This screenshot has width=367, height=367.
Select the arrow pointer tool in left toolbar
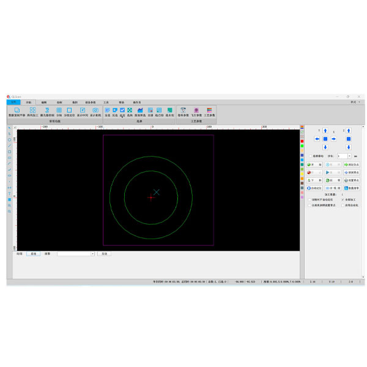tap(10, 128)
